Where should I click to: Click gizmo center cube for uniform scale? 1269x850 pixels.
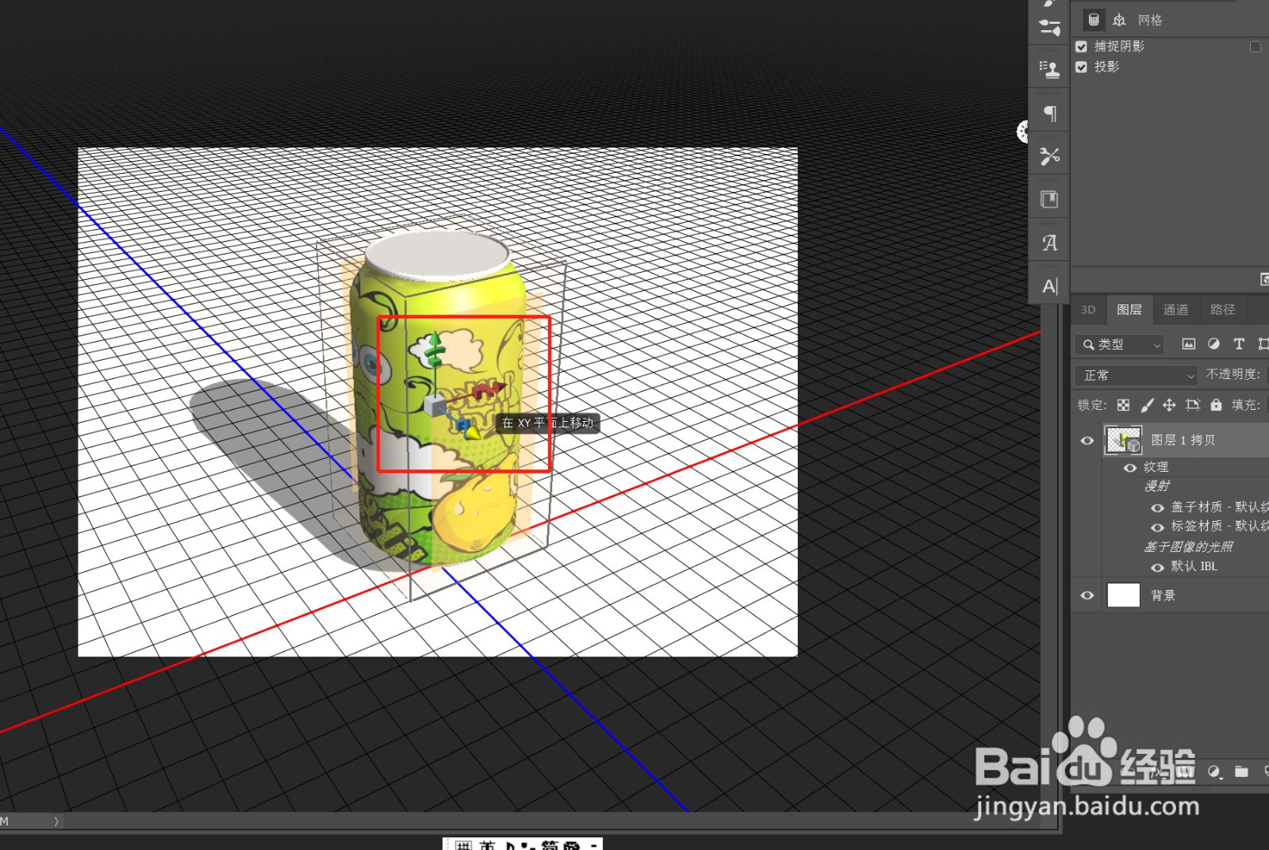click(x=434, y=407)
